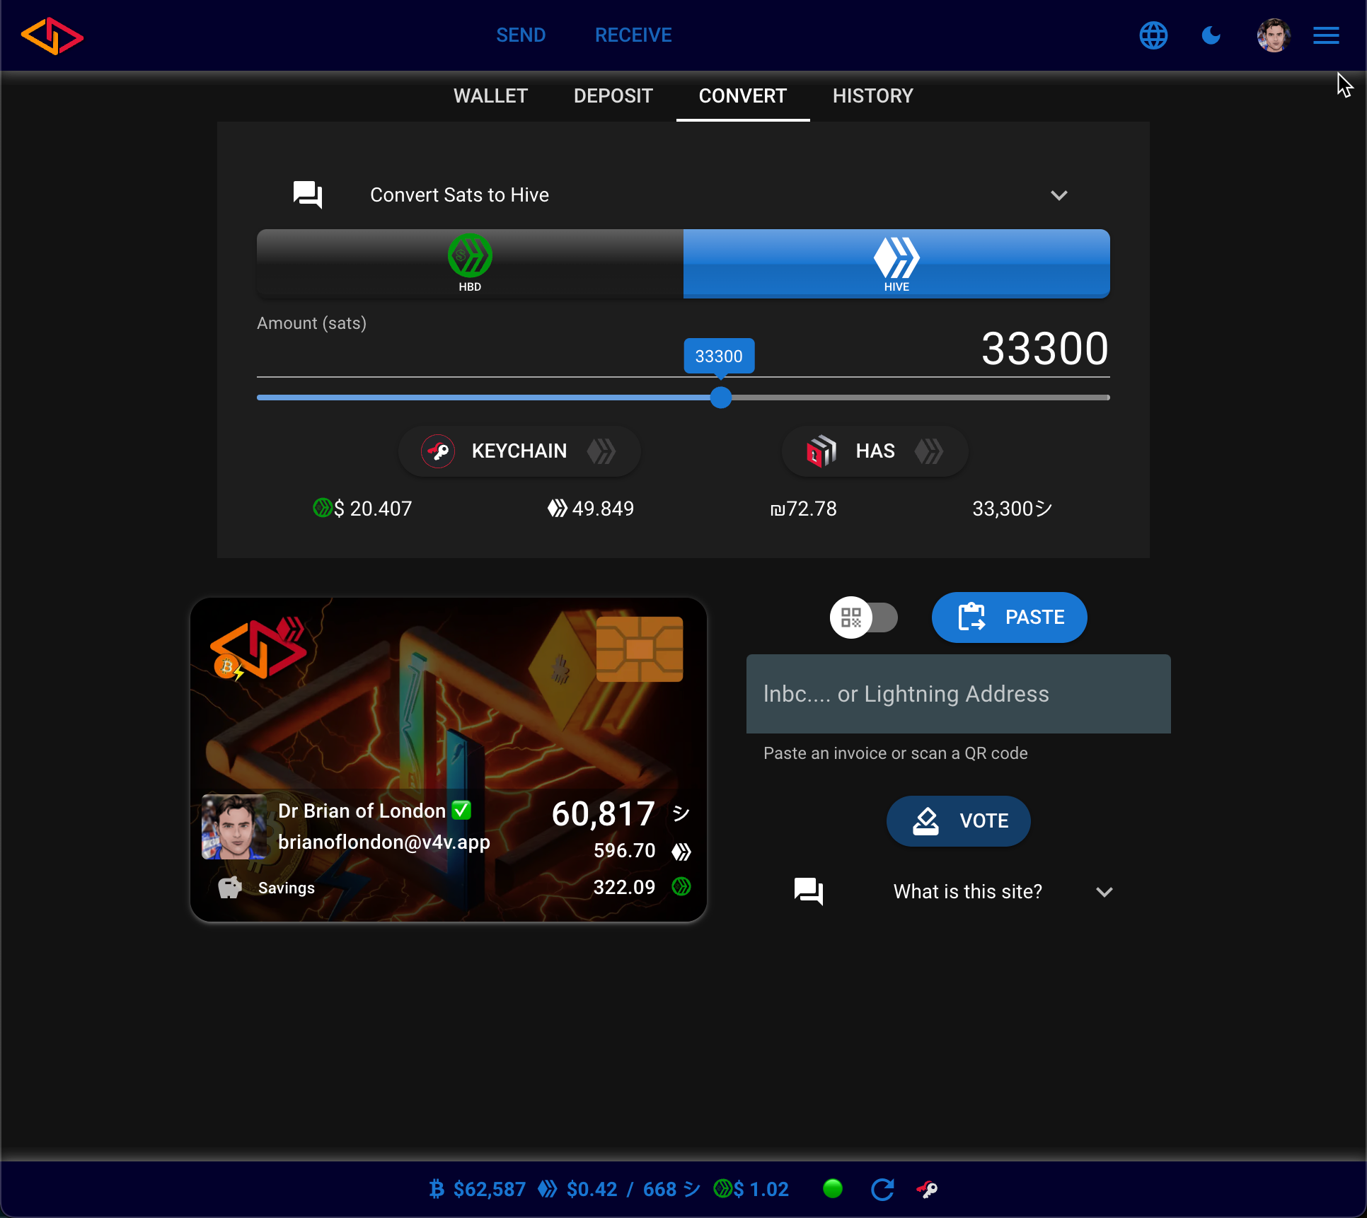Click the credit card chip graphic
The height and width of the screenshot is (1218, 1367).
tap(640, 649)
